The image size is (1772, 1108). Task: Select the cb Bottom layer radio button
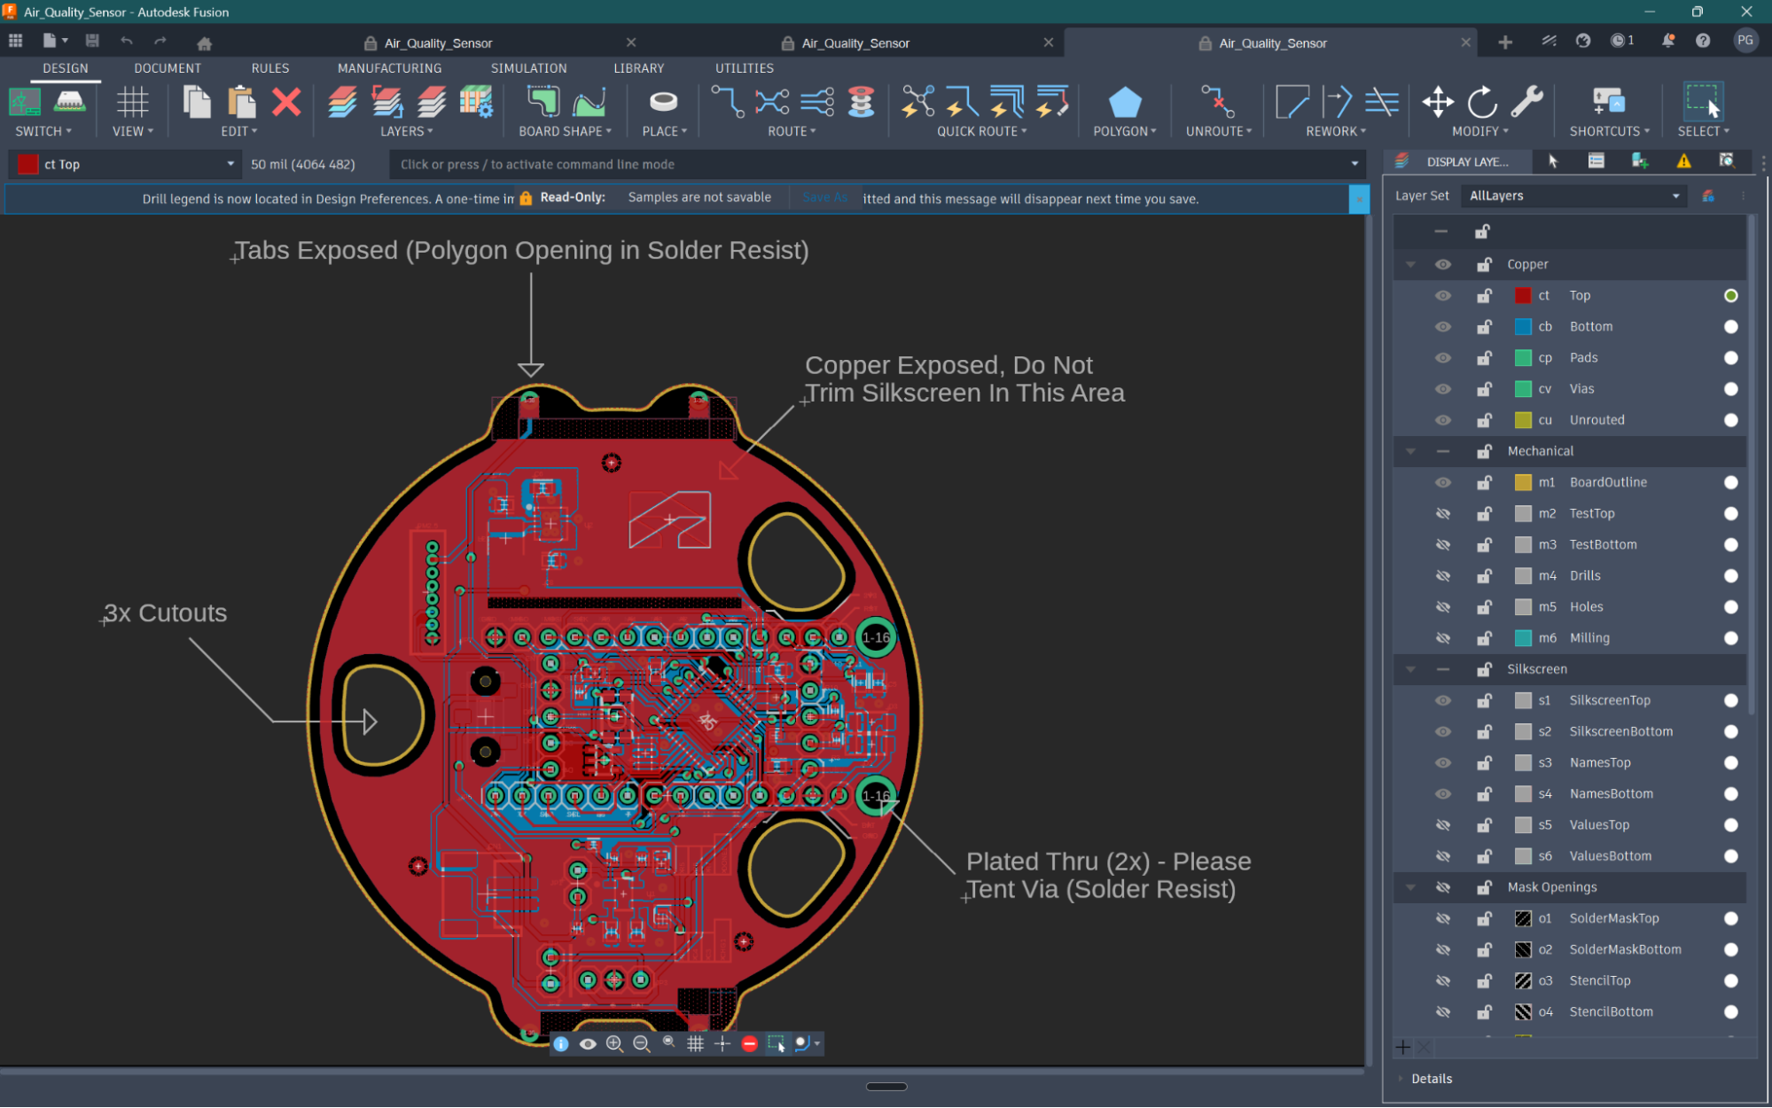(x=1730, y=327)
